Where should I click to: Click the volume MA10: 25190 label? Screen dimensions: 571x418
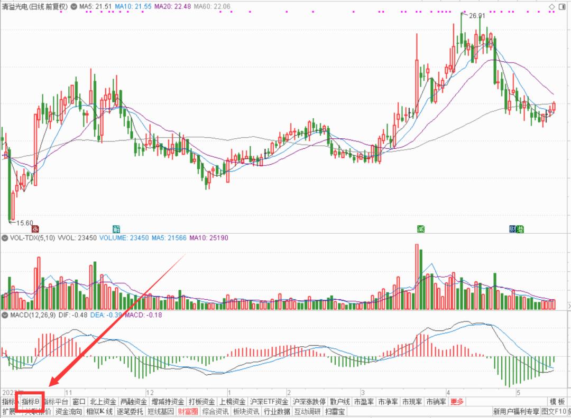pyautogui.click(x=209, y=238)
